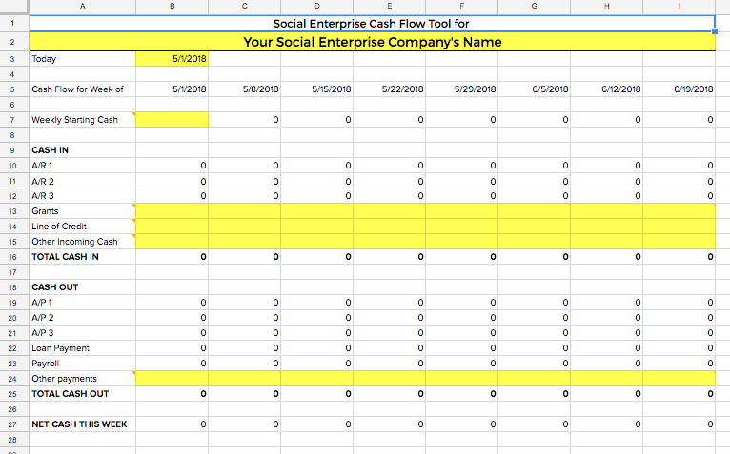Click row 16 header number

12,257
